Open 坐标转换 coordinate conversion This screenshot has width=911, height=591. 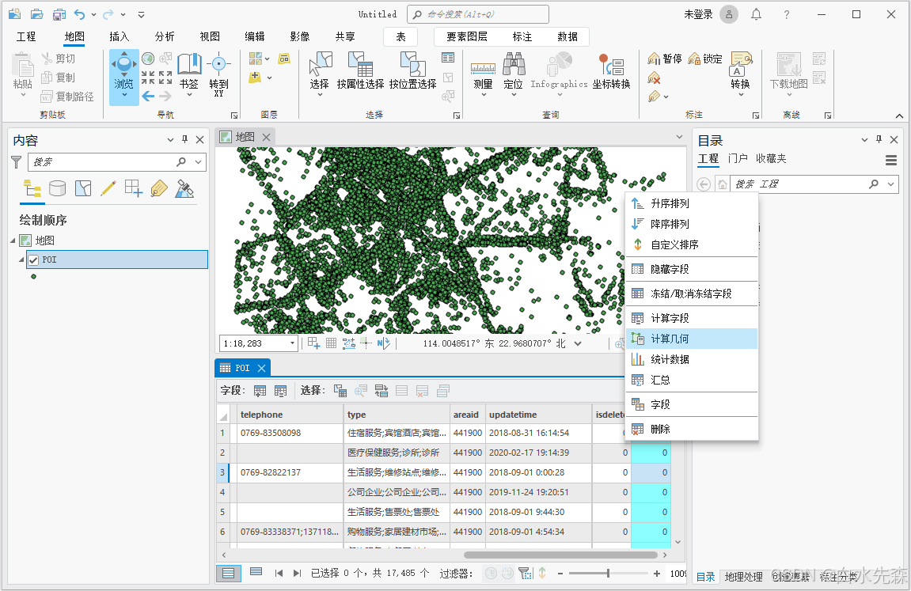(x=611, y=71)
